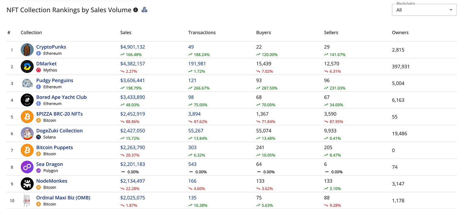Viewport: 458px width, 209px height.
Task: Click the 15,439 buyers value
Action: (264, 64)
